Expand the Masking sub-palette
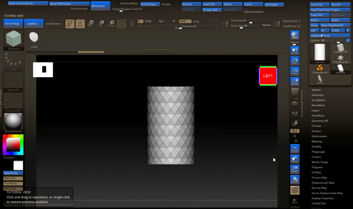Image resolution: width=353 pixels, height=209 pixels. (x=317, y=142)
